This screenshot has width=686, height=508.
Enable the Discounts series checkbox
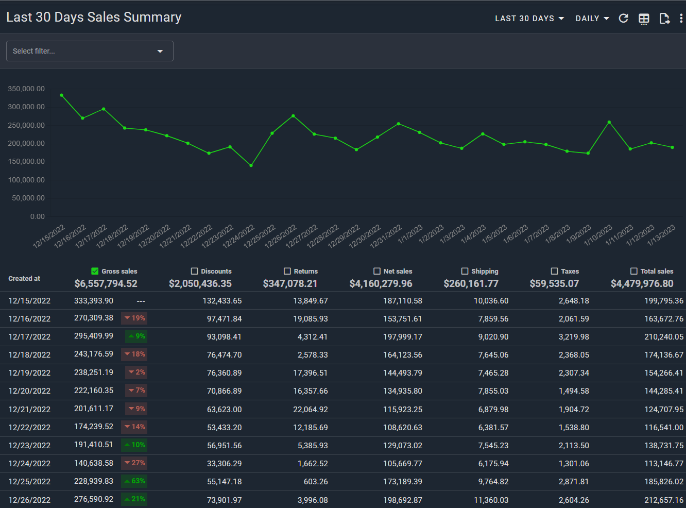coord(194,271)
